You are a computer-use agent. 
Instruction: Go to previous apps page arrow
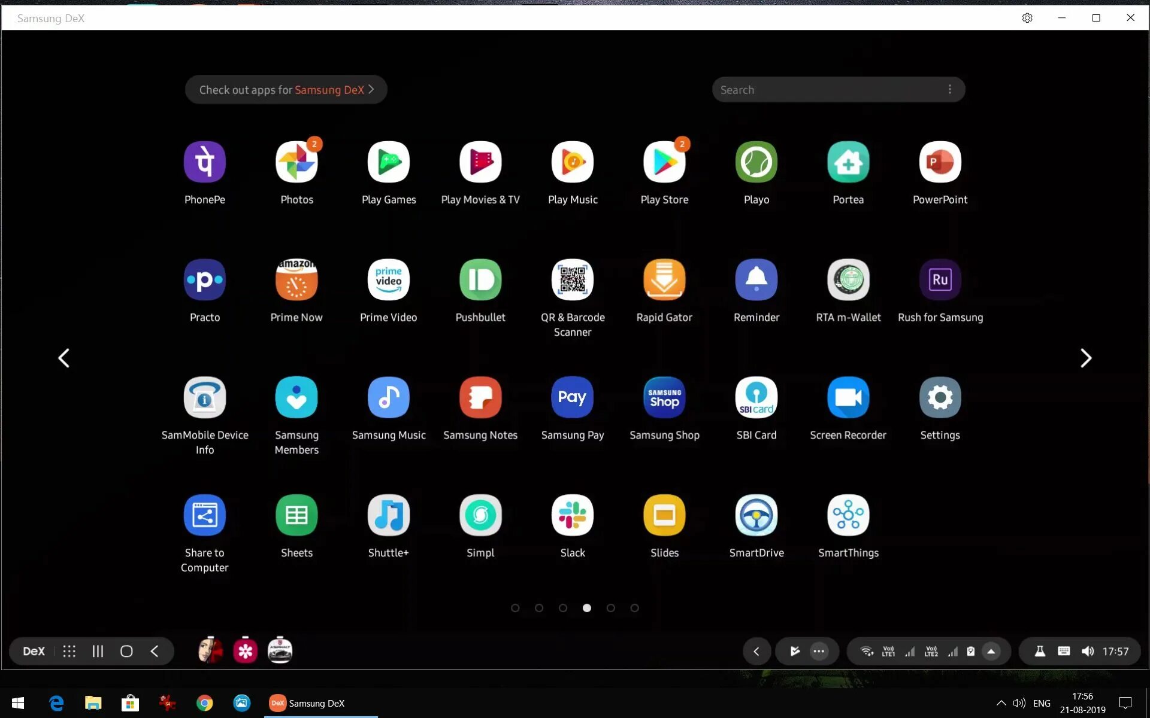coord(64,358)
